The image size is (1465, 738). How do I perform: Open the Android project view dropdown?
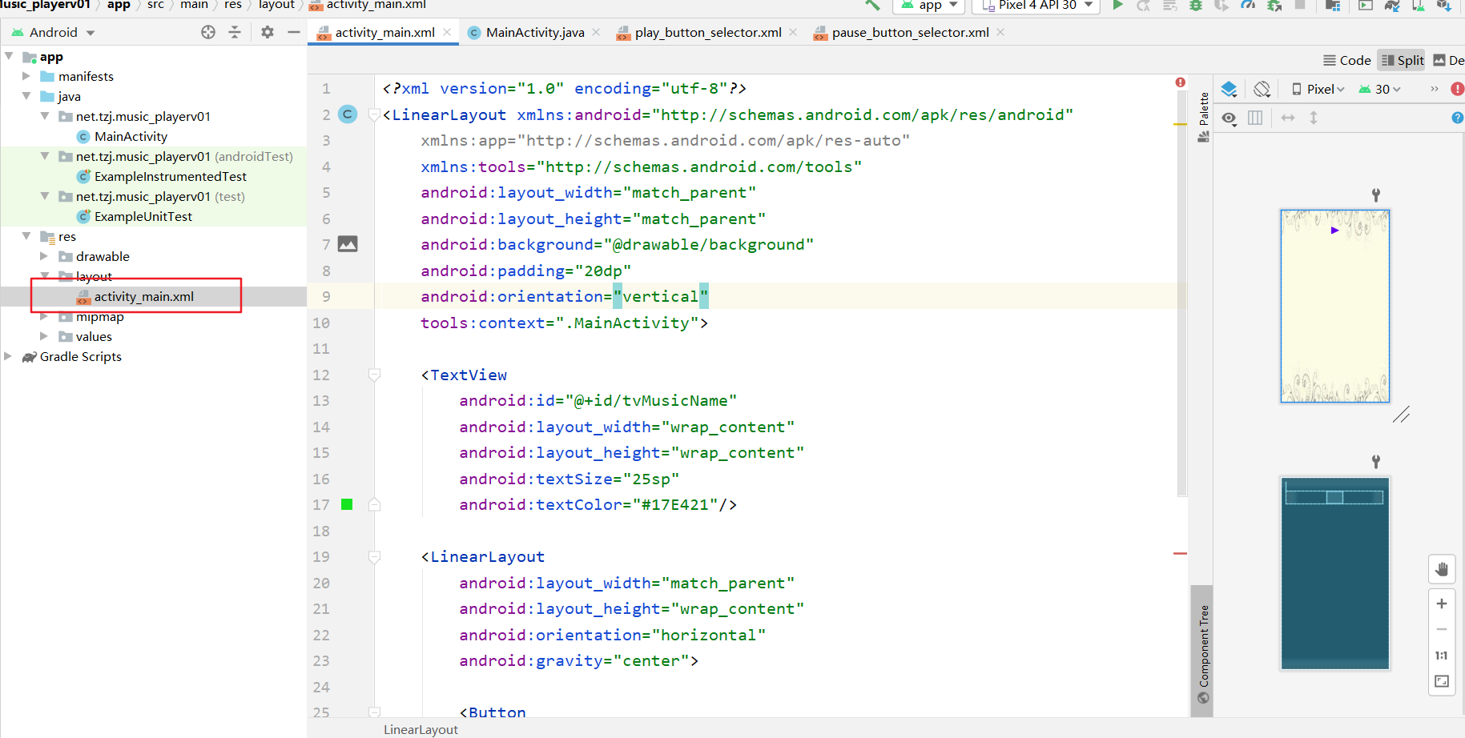point(53,32)
